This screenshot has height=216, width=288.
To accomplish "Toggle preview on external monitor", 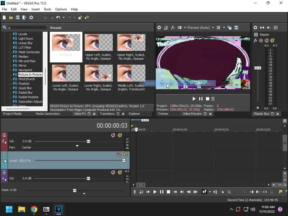I will [166, 28].
